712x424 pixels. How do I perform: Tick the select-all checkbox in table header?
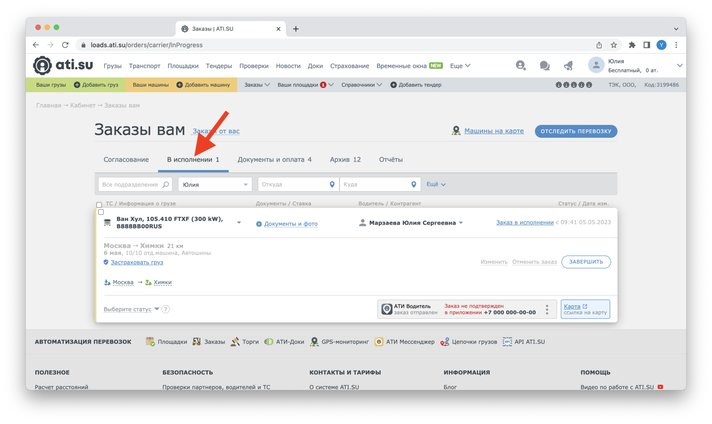99,205
